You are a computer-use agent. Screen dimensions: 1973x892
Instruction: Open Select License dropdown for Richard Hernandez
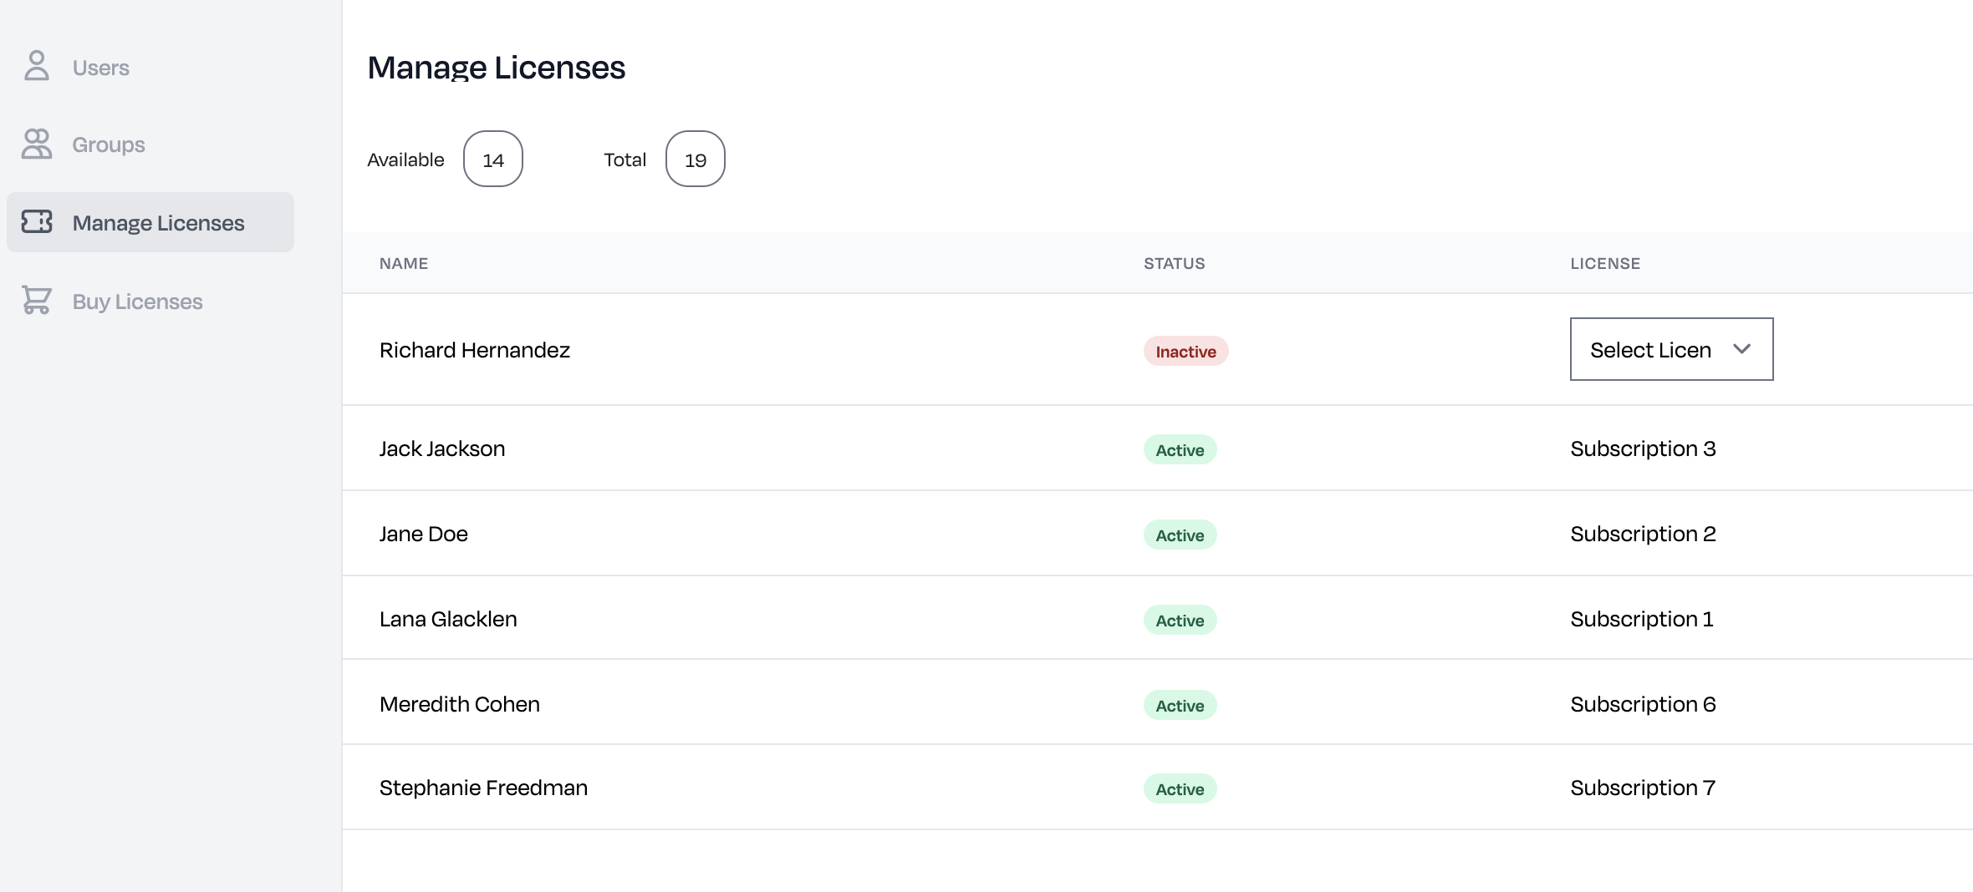[x=1671, y=349]
